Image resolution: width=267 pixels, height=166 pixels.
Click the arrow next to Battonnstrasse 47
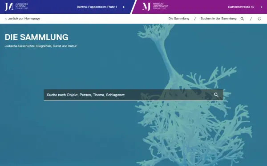261,7
